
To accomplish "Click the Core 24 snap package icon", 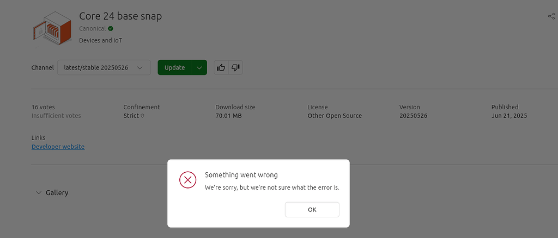I will (52, 29).
